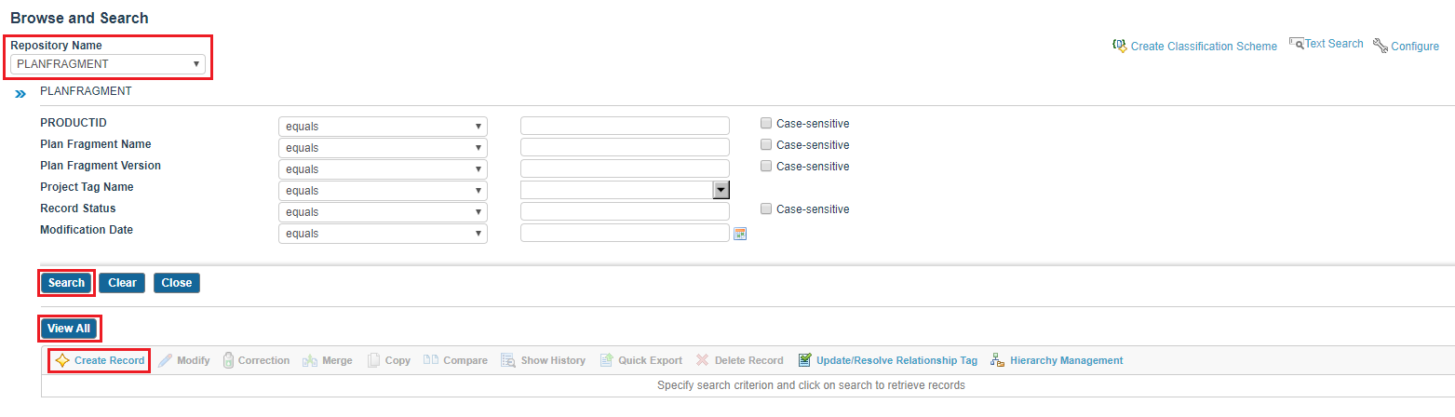Toggle Case-sensitive for Plan Fragment Name

[x=766, y=144]
